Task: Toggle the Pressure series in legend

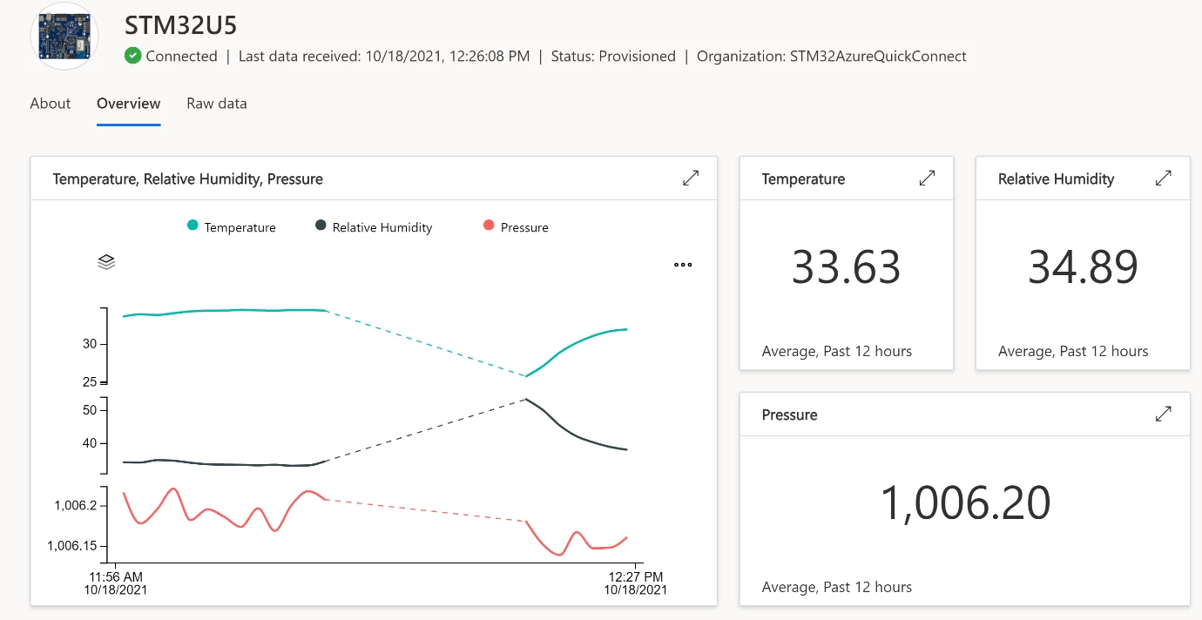Action: (516, 227)
